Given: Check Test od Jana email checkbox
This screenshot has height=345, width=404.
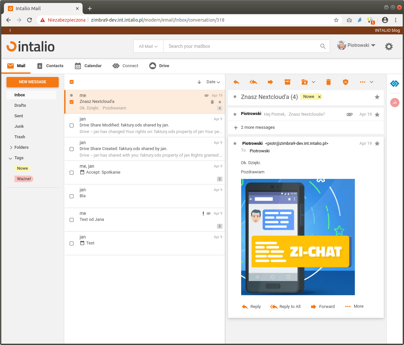Looking at the screenshot, I should (71, 220).
